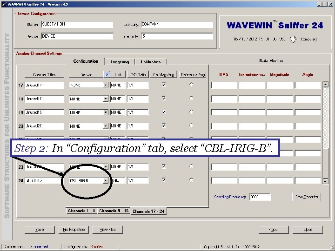Click the data monitor scrollbar down arrow
Screen dimensions: 335x251
(325, 181)
